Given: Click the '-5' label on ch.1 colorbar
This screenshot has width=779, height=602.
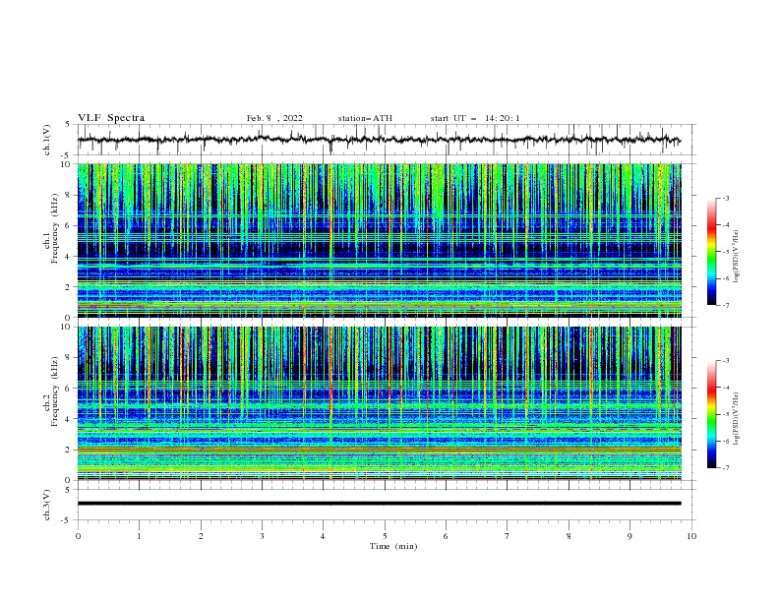Looking at the screenshot, I should [725, 252].
